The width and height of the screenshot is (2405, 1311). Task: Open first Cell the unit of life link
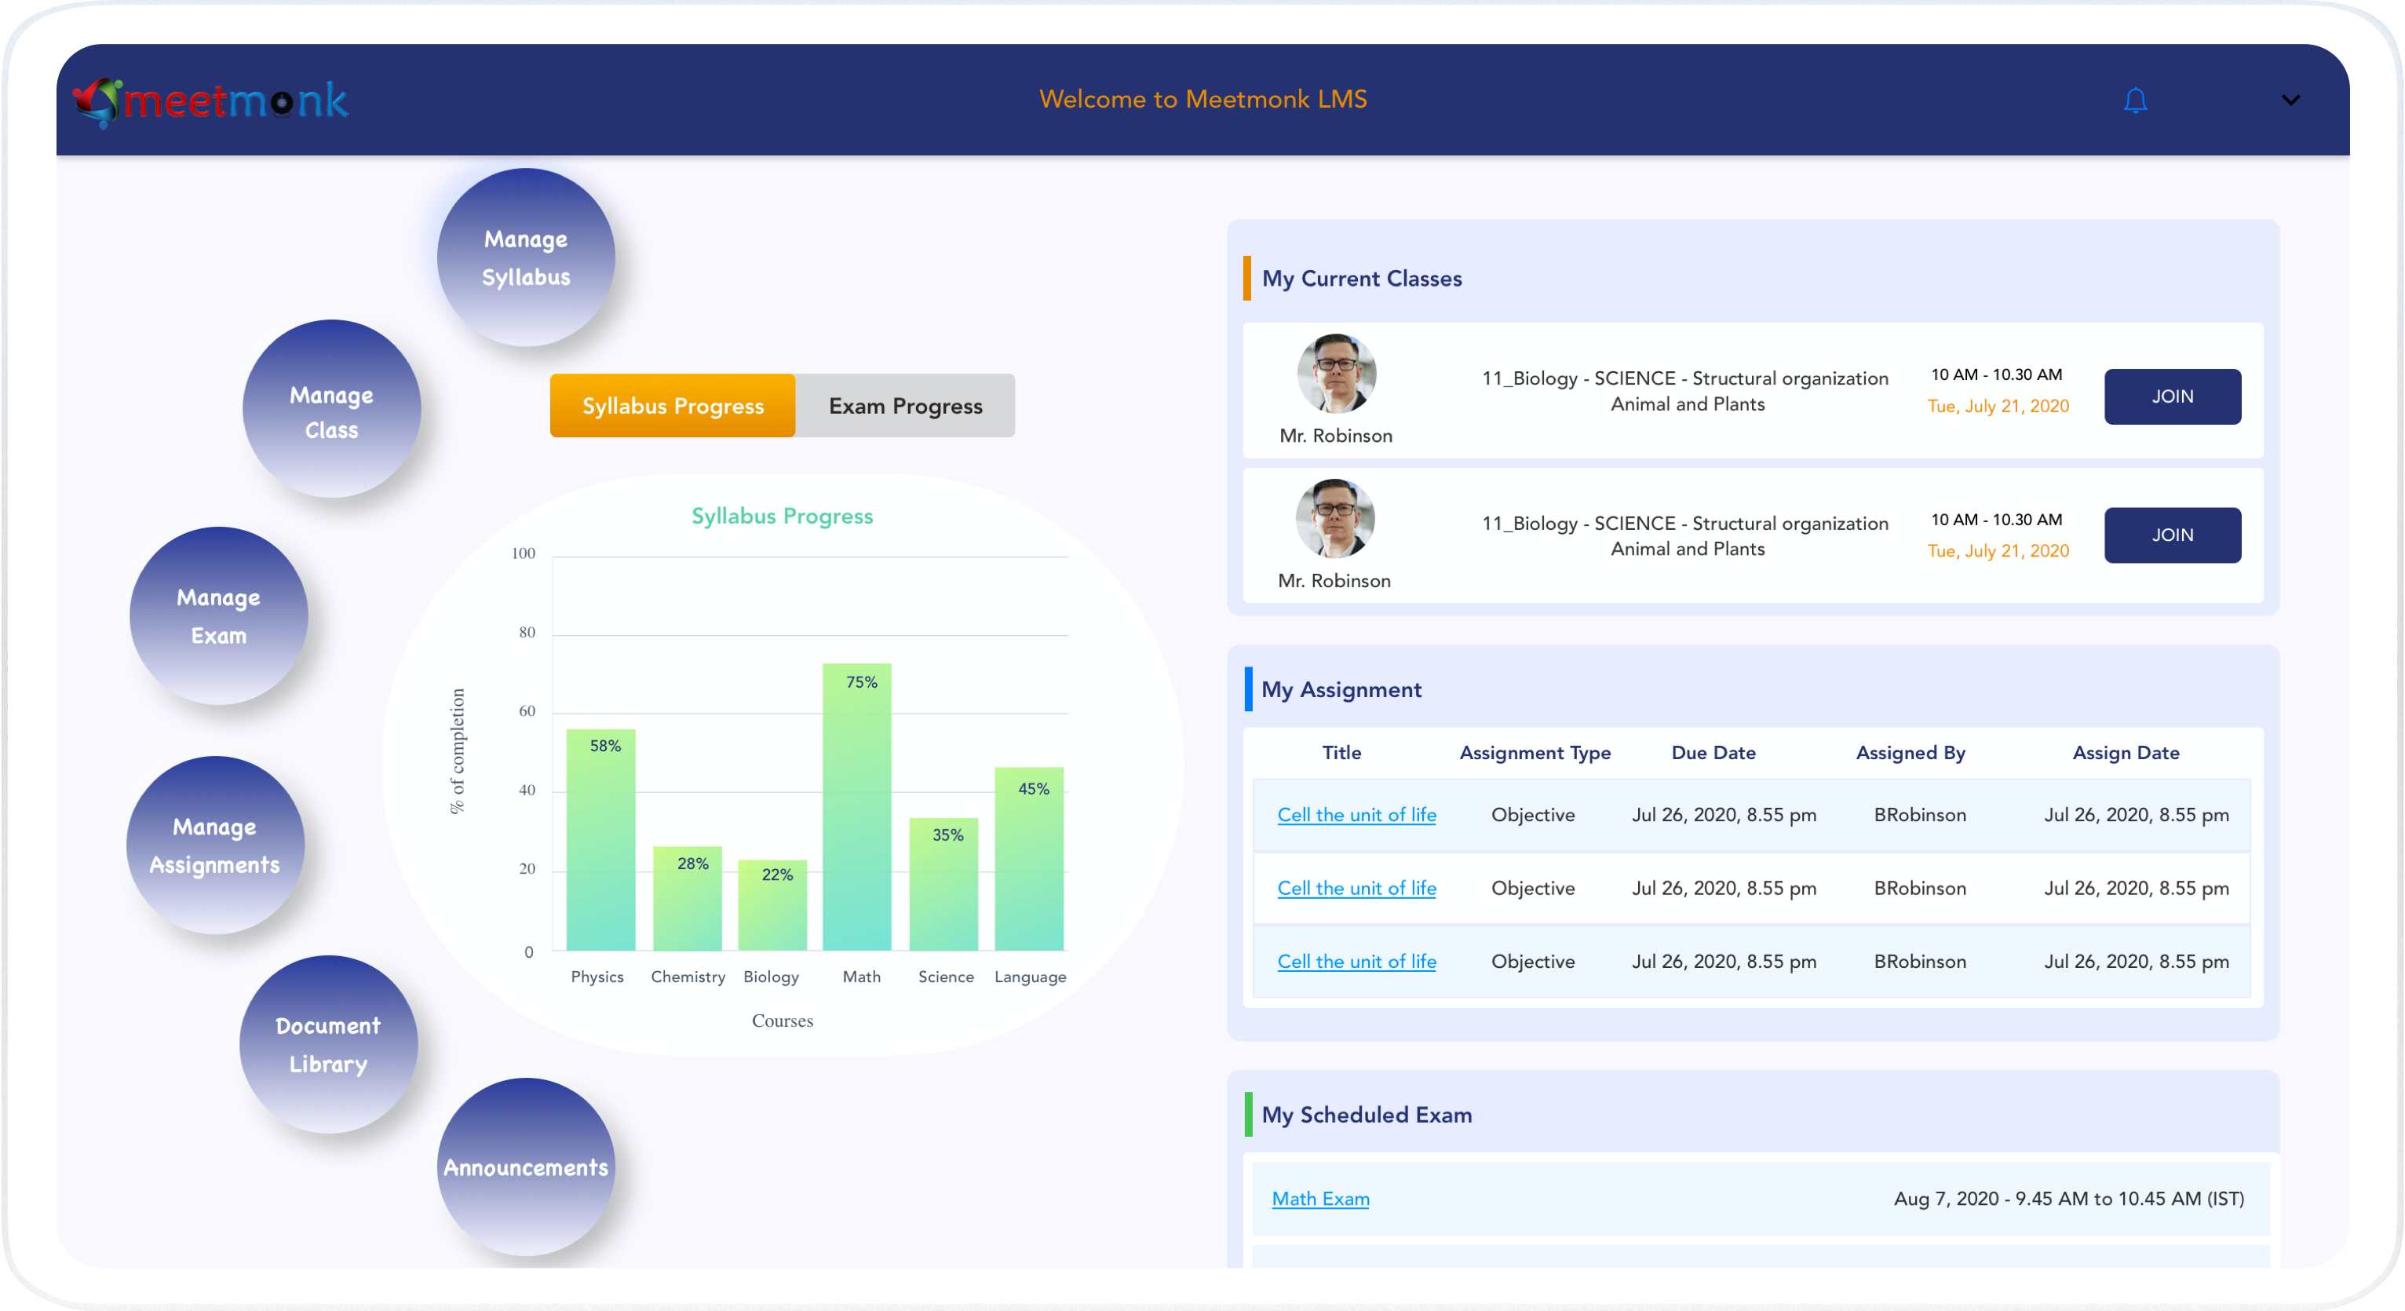tap(1356, 814)
